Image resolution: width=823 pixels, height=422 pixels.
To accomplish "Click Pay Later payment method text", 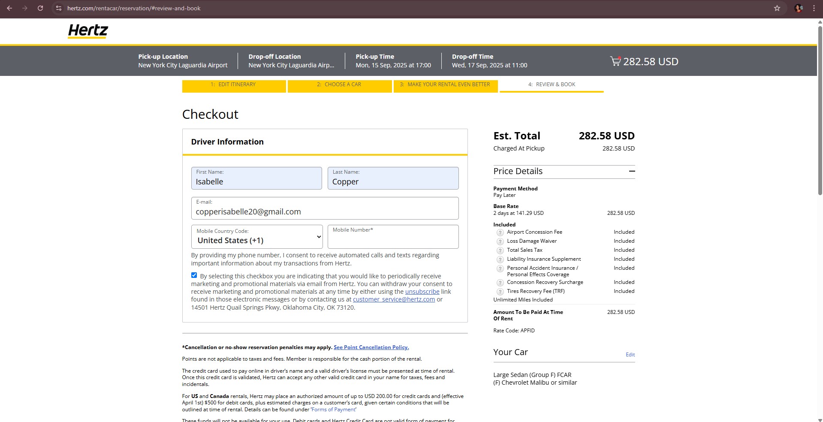I will 504,195.
